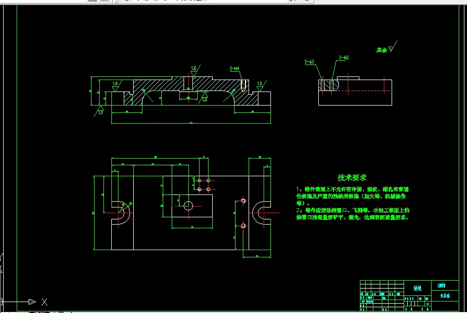467x313 pixels.
Task: Click the 铸铁 material cell in title block
Action: [418, 288]
